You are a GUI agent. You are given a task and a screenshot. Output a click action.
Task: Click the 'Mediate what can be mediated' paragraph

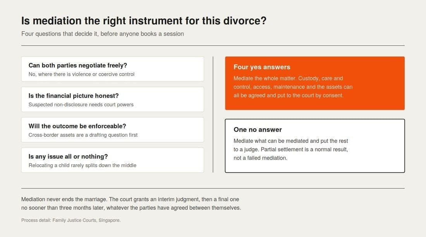pyautogui.click(x=291, y=149)
